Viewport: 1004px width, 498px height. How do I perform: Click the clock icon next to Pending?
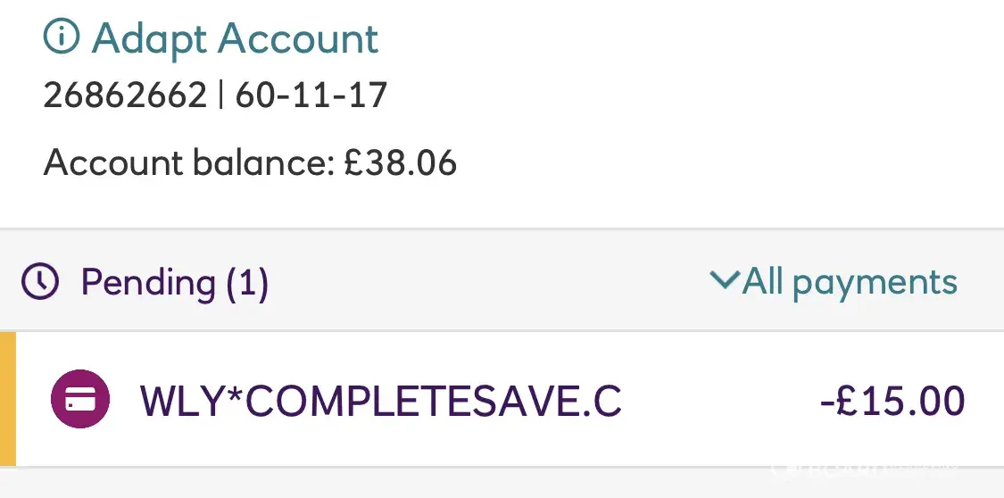pyautogui.click(x=40, y=282)
